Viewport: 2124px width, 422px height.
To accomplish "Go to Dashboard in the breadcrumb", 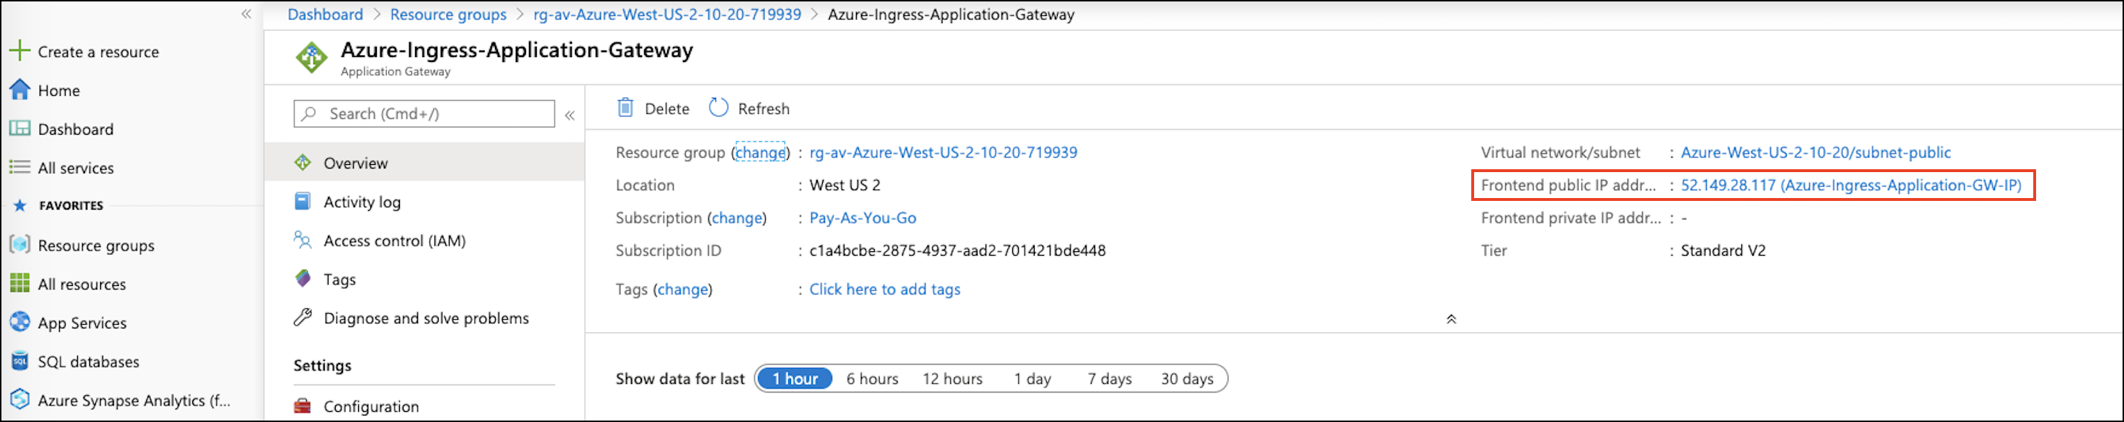I will click(x=325, y=14).
